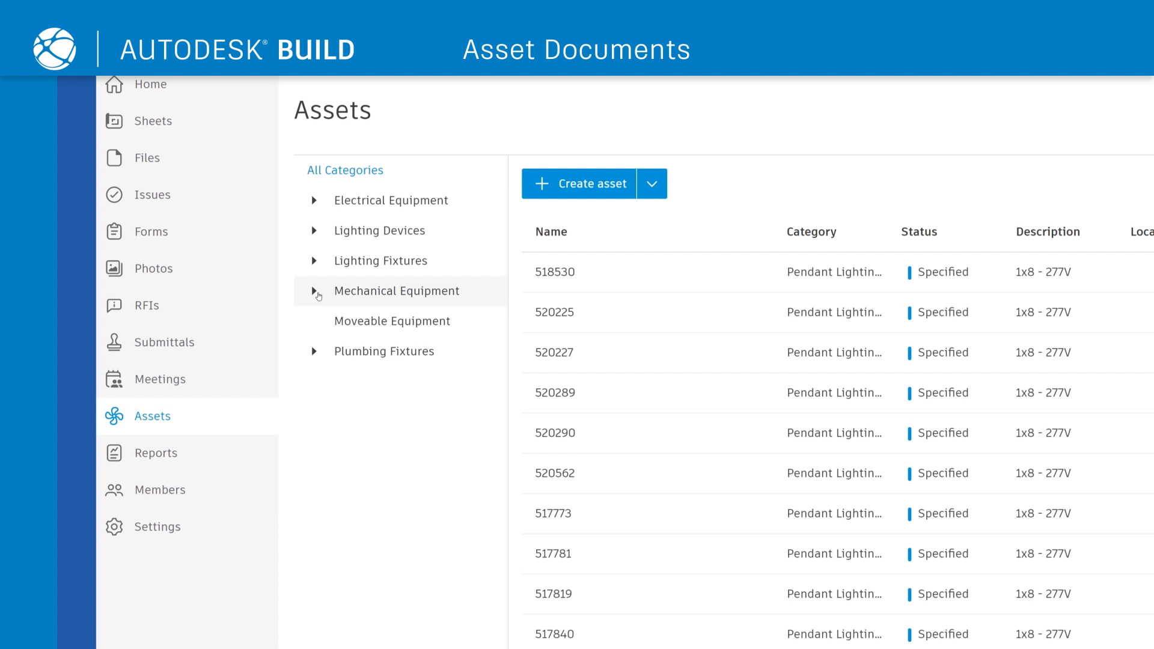1154x649 pixels.
Task: Open the Forms clipboard icon
Action: [x=115, y=231]
